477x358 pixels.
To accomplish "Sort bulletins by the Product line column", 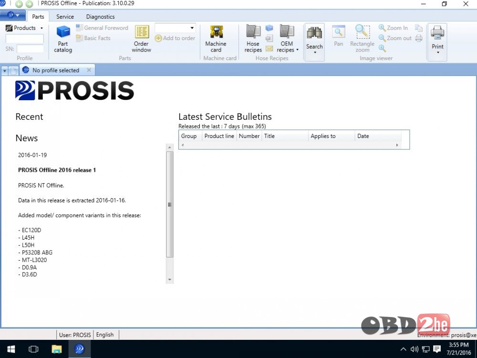I will (x=219, y=136).
